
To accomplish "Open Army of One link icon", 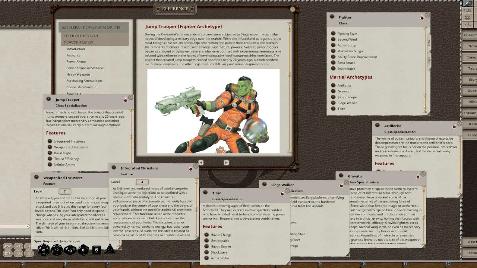I will point(206,258).
